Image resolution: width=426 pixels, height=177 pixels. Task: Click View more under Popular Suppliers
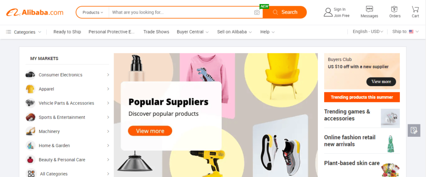click(150, 131)
